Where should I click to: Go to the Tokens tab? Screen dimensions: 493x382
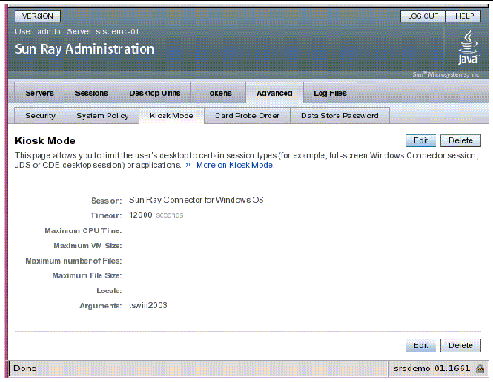click(x=218, y=93)
